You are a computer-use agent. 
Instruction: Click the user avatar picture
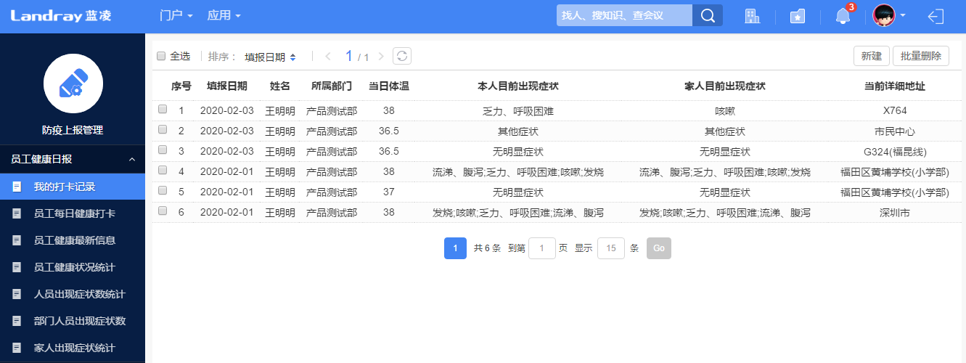pos(883,15)
